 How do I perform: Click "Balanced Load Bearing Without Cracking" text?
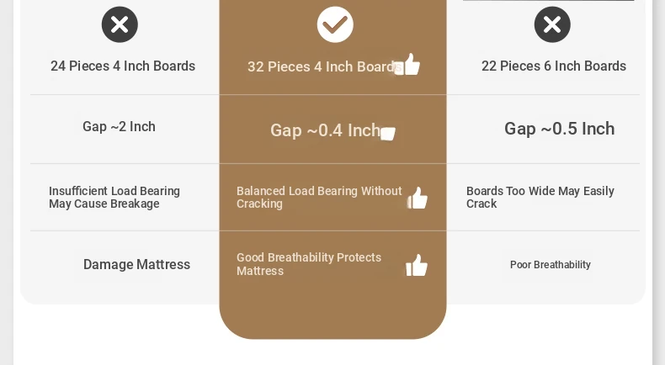click(319, 198)
